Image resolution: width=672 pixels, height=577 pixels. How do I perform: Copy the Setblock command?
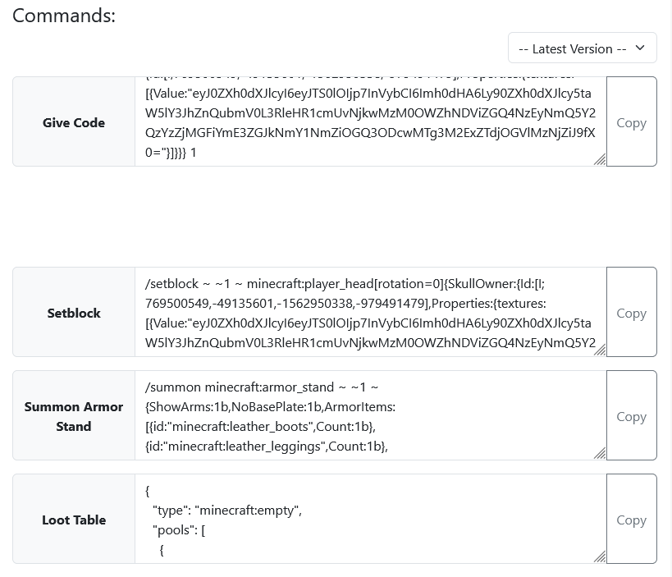(x=631, y=312)
